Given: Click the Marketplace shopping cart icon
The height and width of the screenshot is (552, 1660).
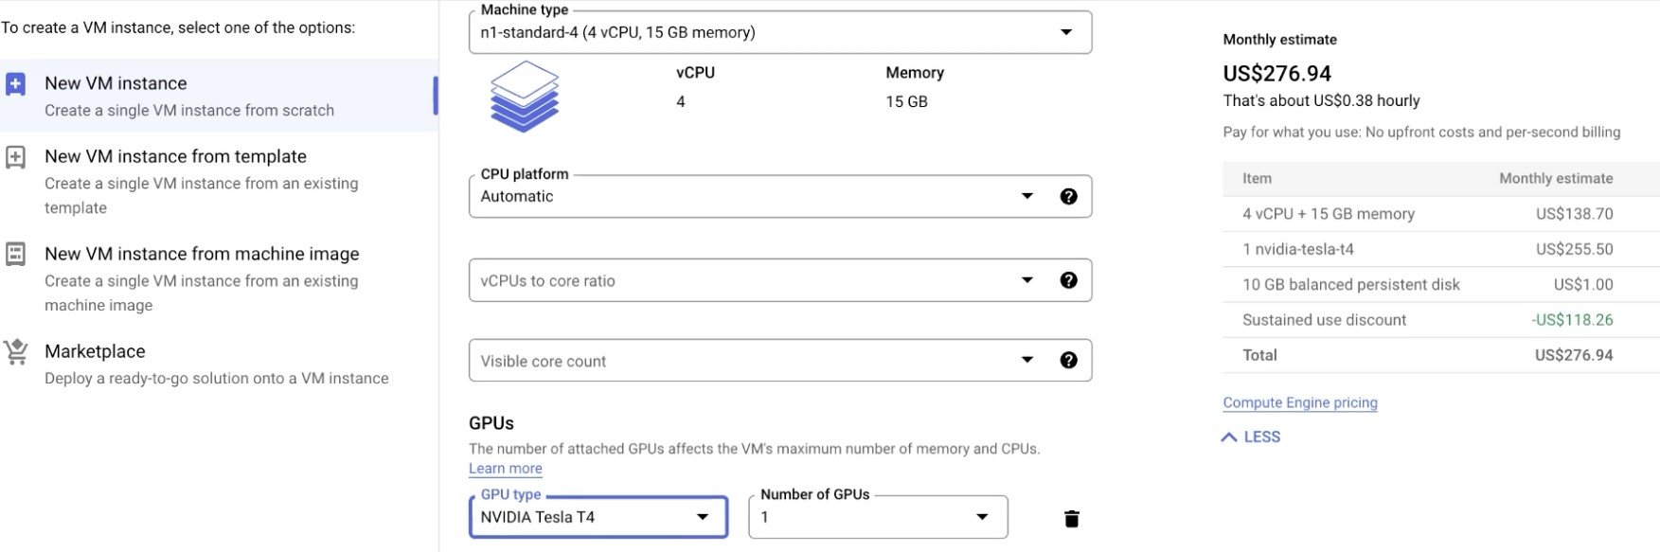Looking at the screenshot, I should coord(16,352).
